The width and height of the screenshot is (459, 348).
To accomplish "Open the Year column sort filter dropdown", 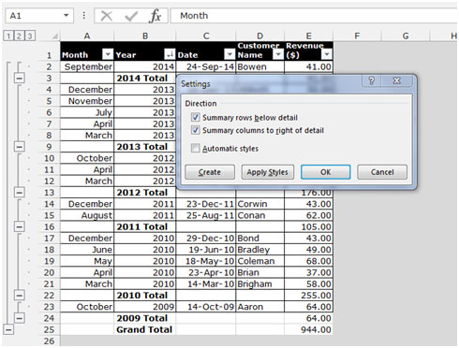I will (170, 54).
